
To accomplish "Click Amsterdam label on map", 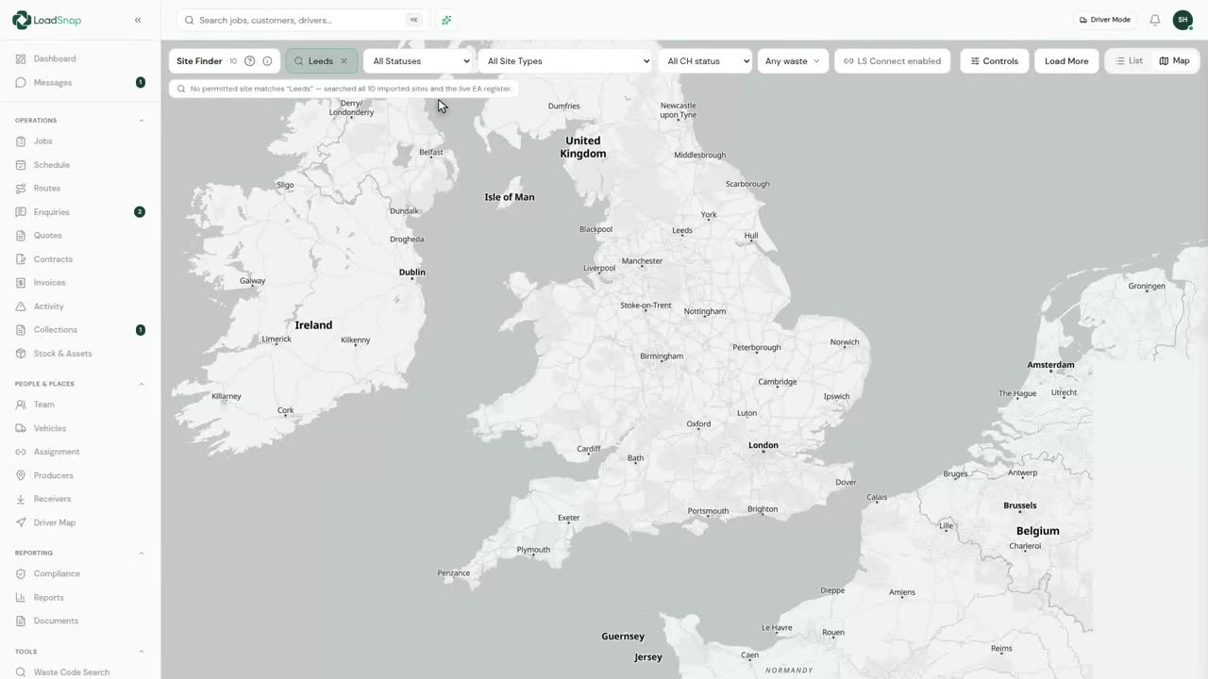I will pyautogui.click(x=1050, y=364).
